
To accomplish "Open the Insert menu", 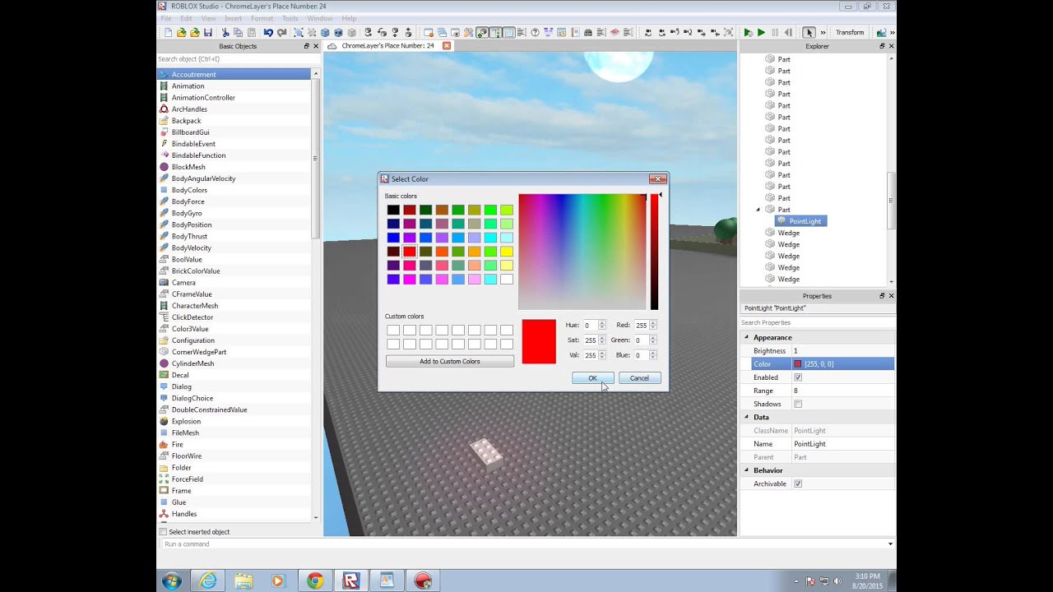I will (x=234, y=18).
